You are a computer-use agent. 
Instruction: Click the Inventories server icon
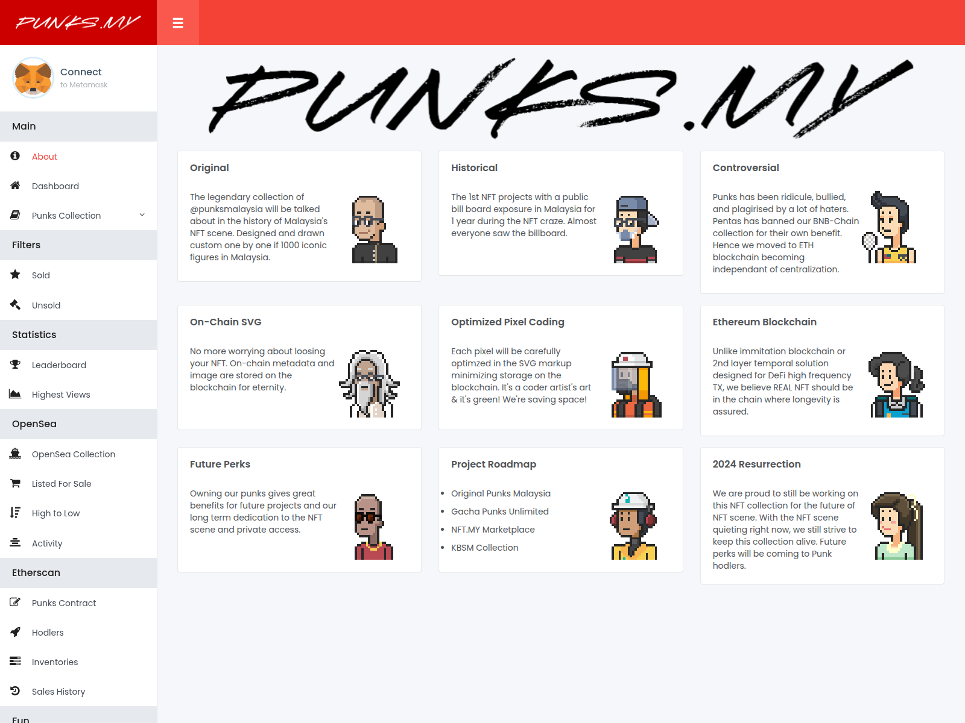pyautogui.click(x=15, y=662)
